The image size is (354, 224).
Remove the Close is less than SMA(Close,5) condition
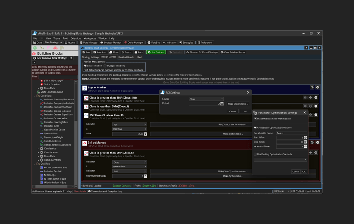[316, 106]
